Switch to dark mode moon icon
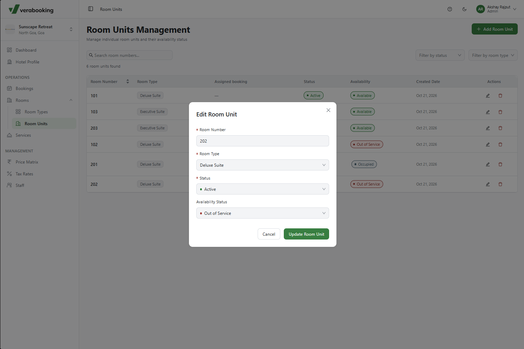This screenshot has height=349, width=524. 464,9
